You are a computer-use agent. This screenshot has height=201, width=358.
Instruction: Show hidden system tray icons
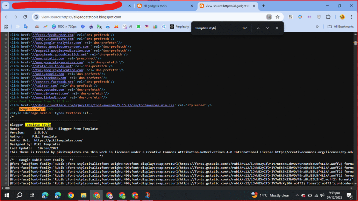(297, 195)
